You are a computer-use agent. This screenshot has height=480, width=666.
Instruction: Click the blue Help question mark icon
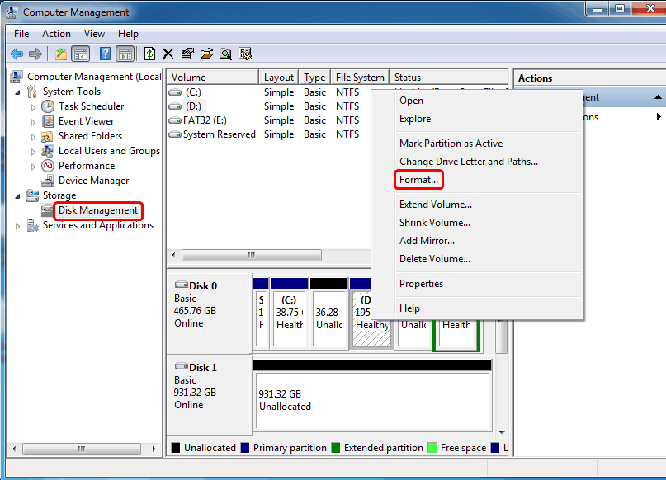[105, 54]
